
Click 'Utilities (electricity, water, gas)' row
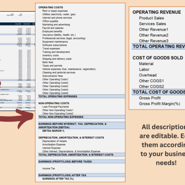click(59, 14)
